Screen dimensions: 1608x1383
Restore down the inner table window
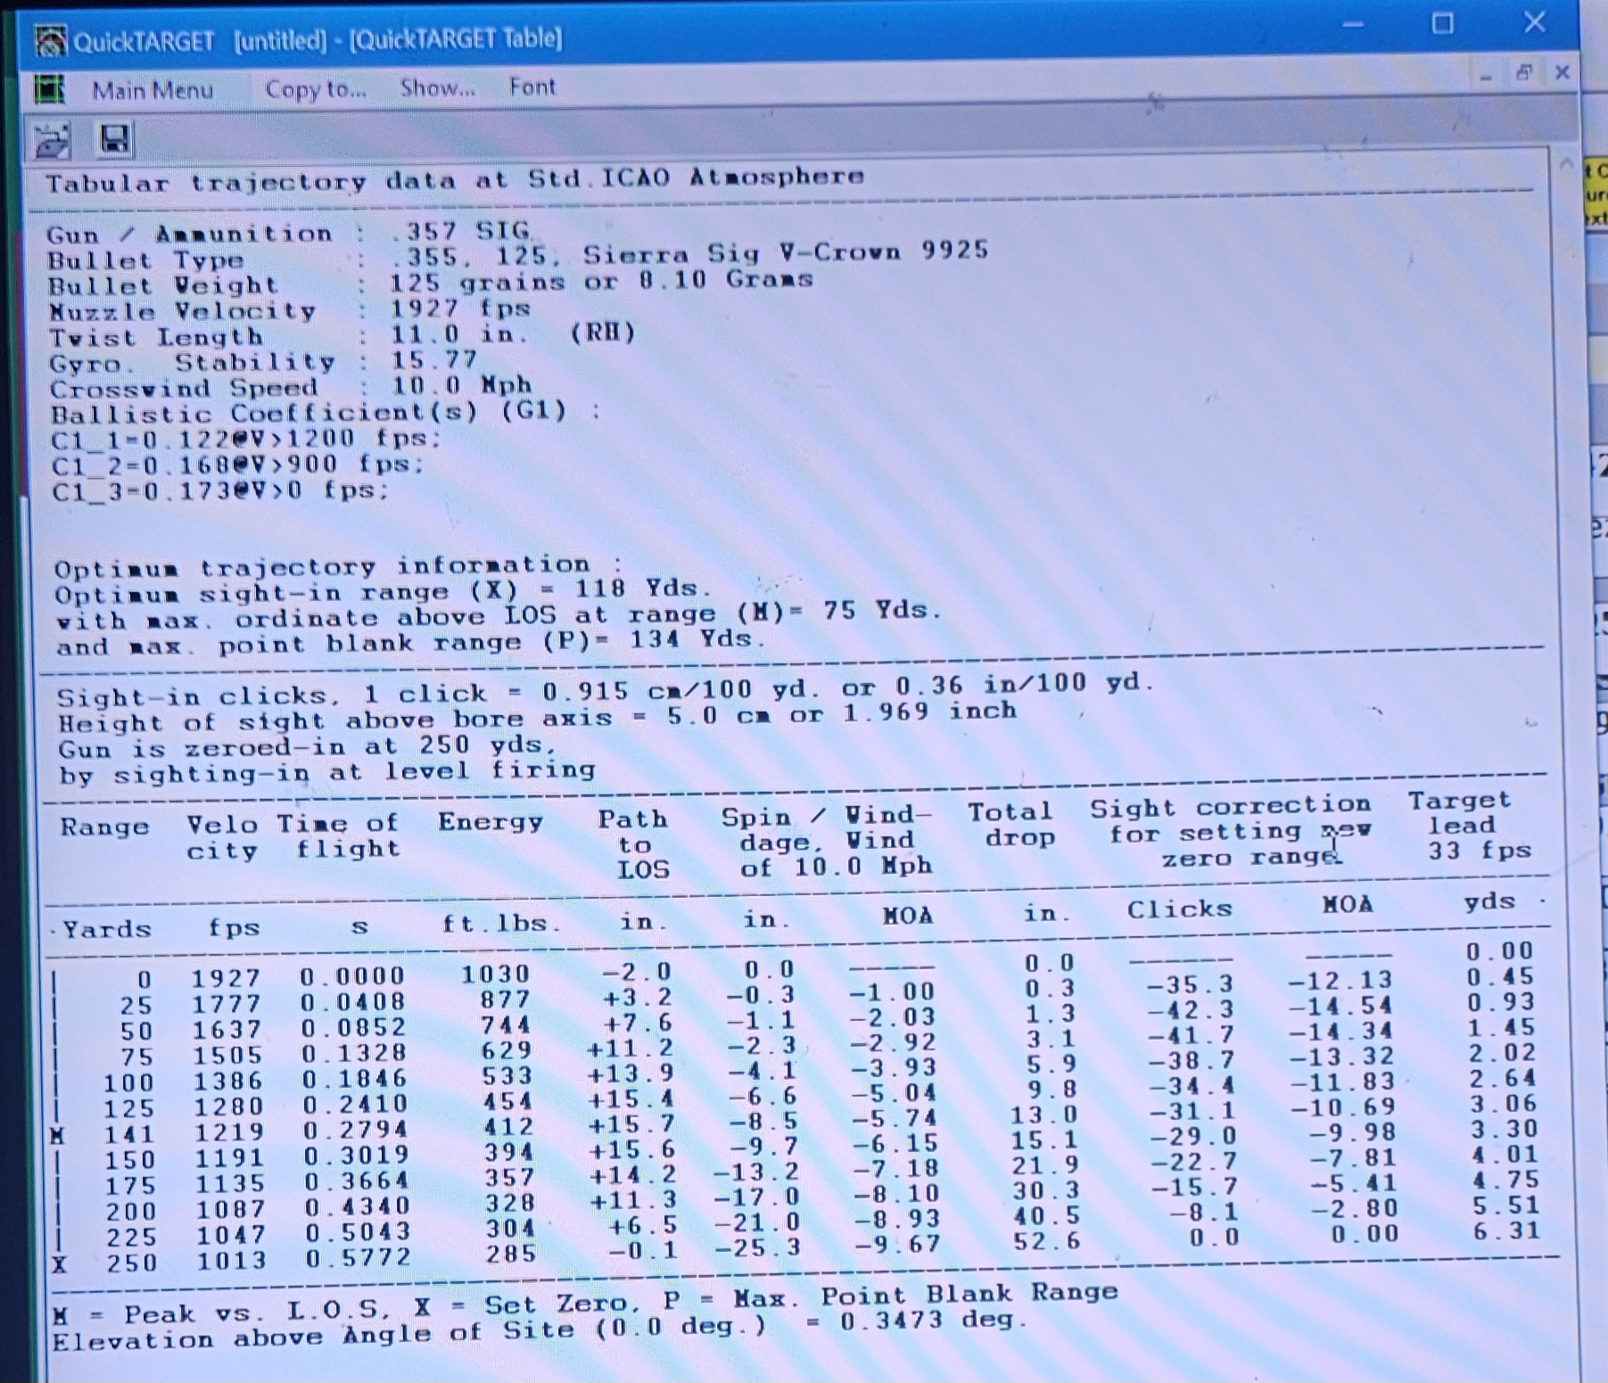tap(1524, 73)
